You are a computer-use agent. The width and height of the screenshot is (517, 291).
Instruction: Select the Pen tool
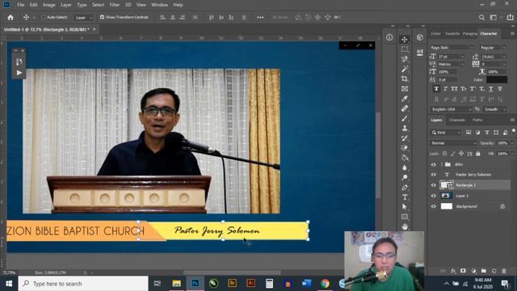click(405, 188)
